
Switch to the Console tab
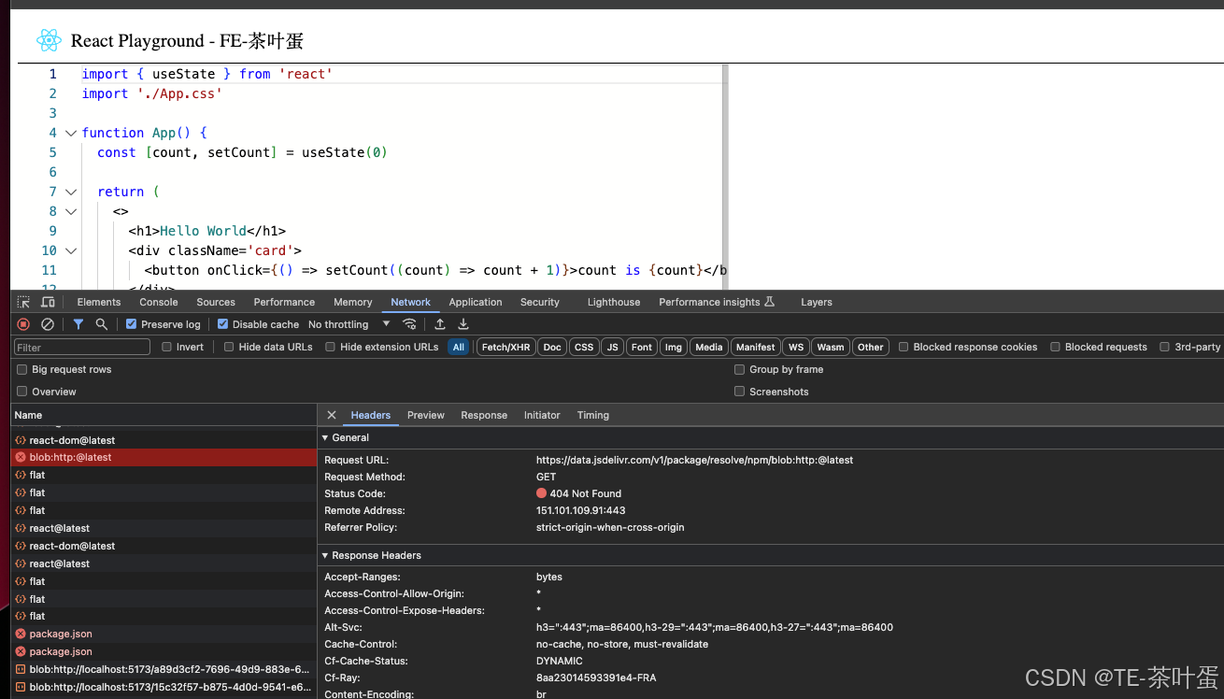click(159, 302)
